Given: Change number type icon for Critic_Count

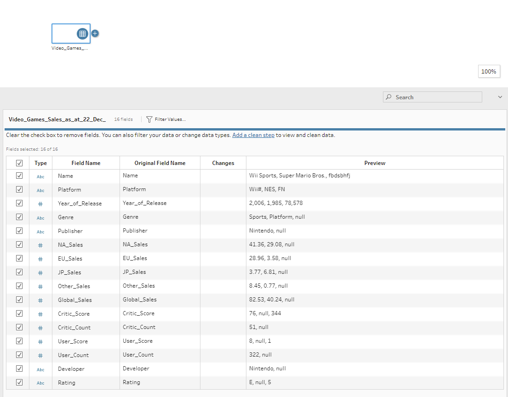Looking at the screenshot, I should [40, 328].
